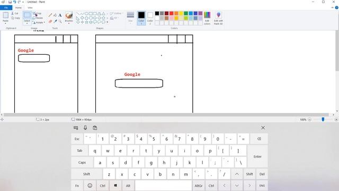This screenshot has height=191, width=339.
Task: Click the Crop button
Action: click(37, 13)
